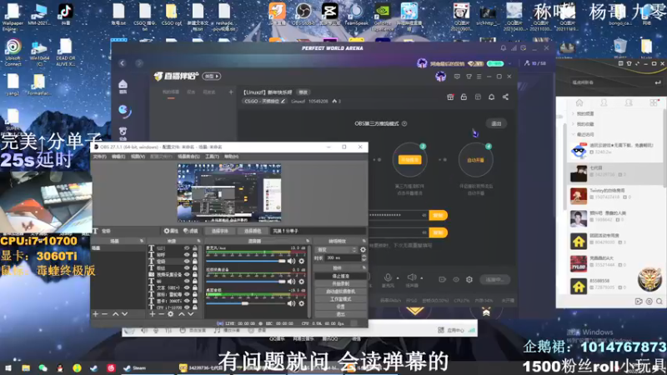667x375 pixels.
Task: Click microphone icon in streaming companion bottom bar
Action: click(388, 277)
